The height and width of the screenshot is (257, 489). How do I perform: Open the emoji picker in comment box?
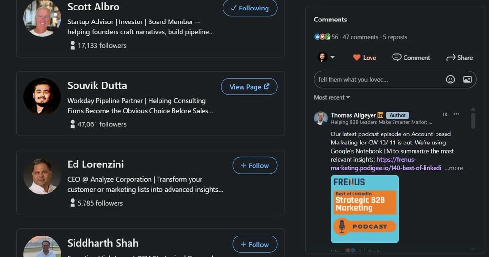tap(450, 80)
